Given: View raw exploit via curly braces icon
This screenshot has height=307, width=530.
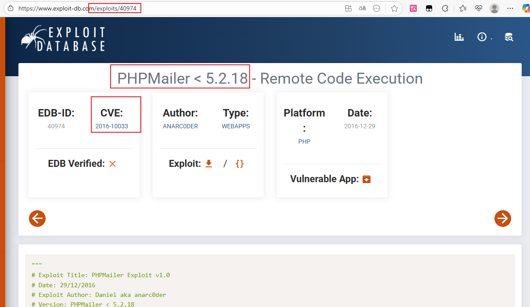Looking at the screenshot, I should (x=240, y=164).
